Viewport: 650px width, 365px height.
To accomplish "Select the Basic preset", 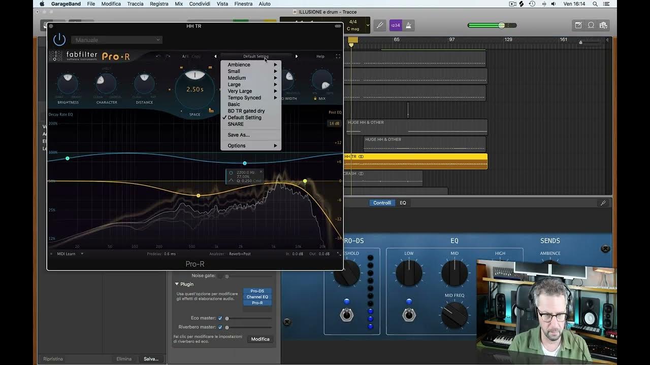I will [251, 104].
